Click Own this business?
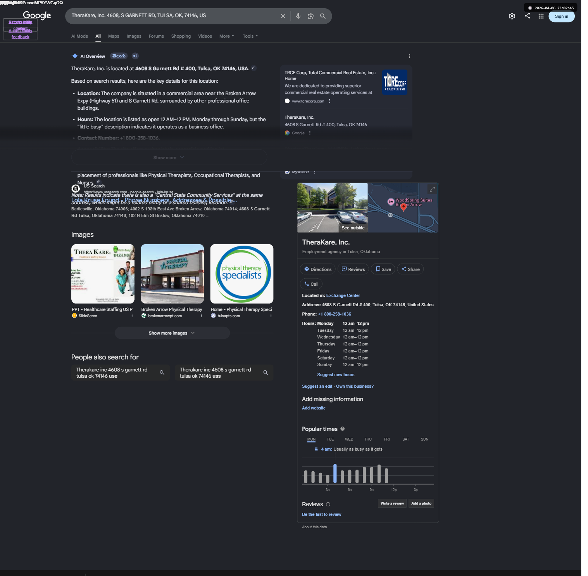Image resolution: width=588 pixels, height=576 pixels. [355, 387]
